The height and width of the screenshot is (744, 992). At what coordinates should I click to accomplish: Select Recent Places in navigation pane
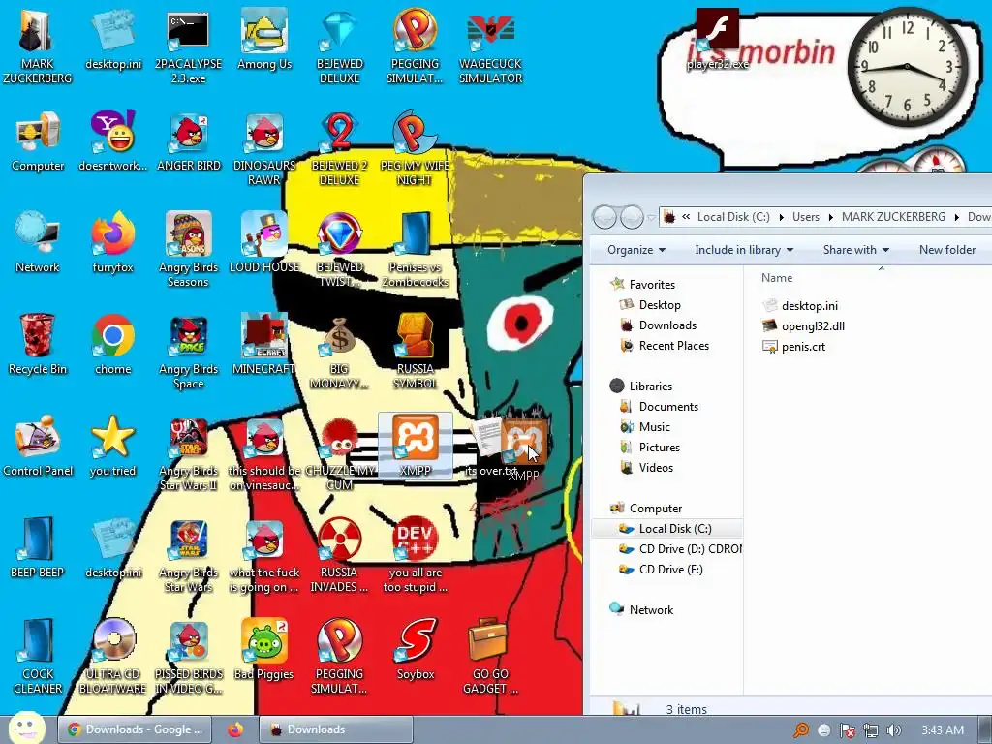(x=673, y=346)
